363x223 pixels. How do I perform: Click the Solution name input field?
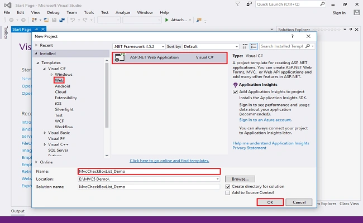[149, 187]
